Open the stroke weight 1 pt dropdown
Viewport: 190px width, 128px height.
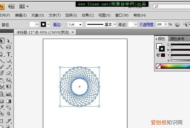tap(80, 24)
